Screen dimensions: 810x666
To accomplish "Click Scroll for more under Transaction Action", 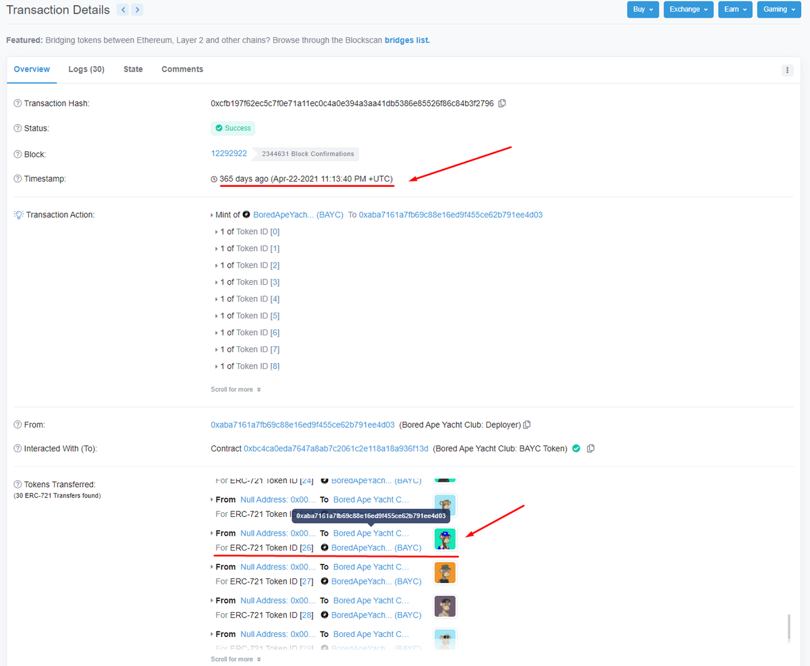I will pyautogui.click(x=236, y=389).
